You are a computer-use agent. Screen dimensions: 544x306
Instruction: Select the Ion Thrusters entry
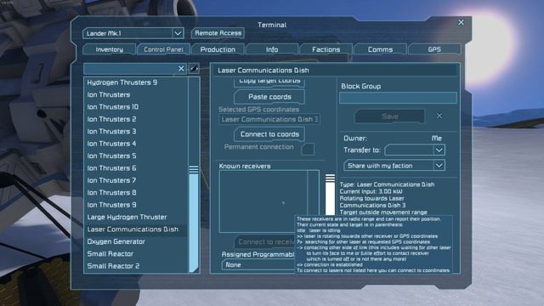point(135,94)
